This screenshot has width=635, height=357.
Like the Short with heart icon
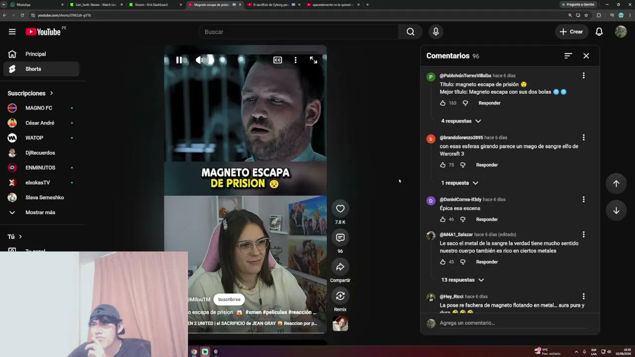(340, 209)
